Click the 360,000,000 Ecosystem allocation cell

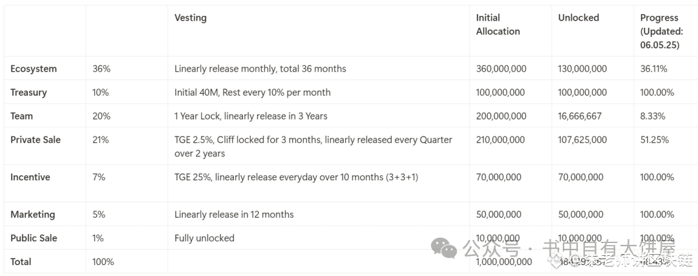point(501,69)
